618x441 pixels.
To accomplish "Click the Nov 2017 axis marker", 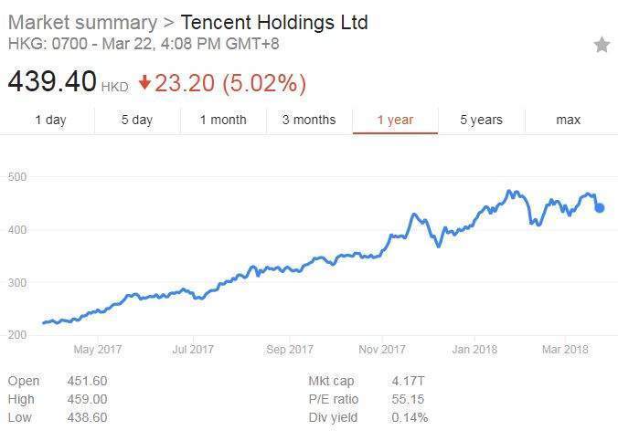I will 382,350.
